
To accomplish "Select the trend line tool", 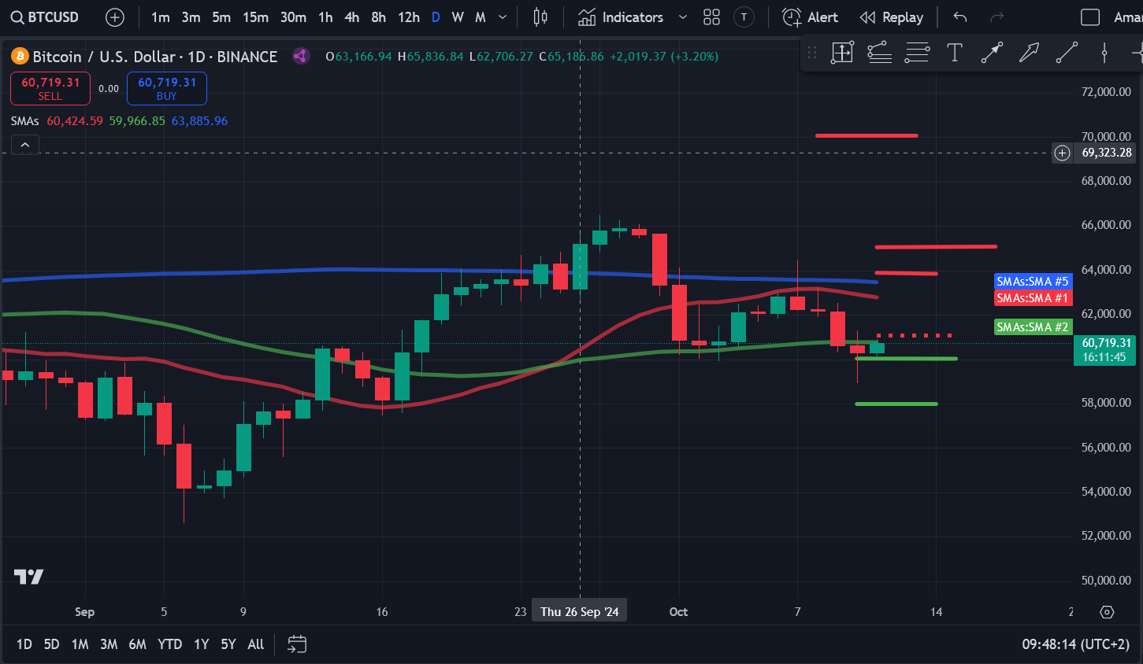I will (x=1067, y=53).
